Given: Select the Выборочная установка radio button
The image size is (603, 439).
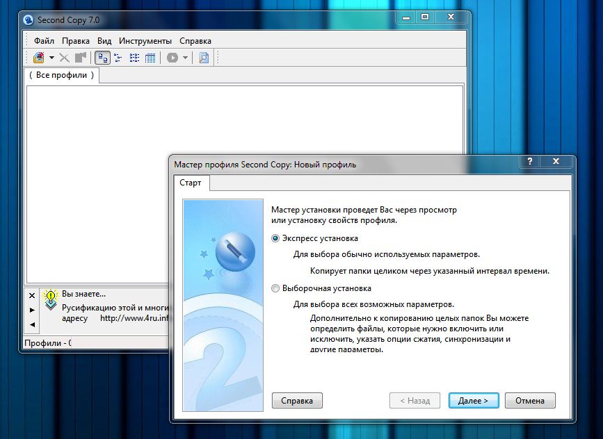Looking at the screenshot, I should click(x=276, y=288).
